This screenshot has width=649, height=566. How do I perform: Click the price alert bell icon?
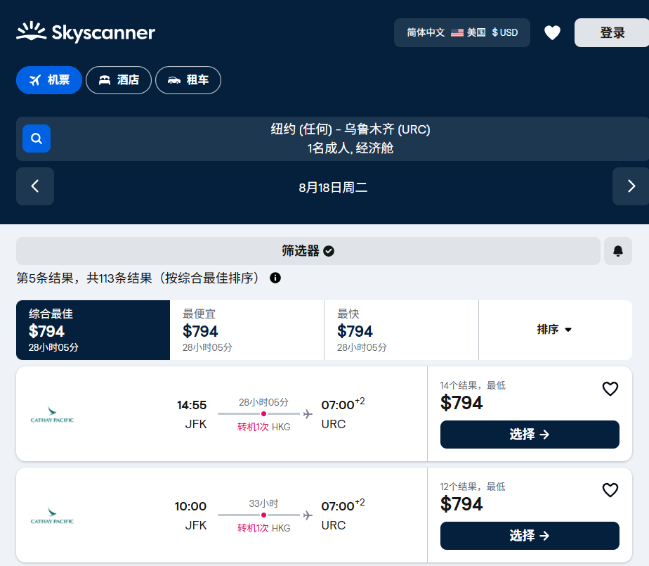tap(617, 251)
